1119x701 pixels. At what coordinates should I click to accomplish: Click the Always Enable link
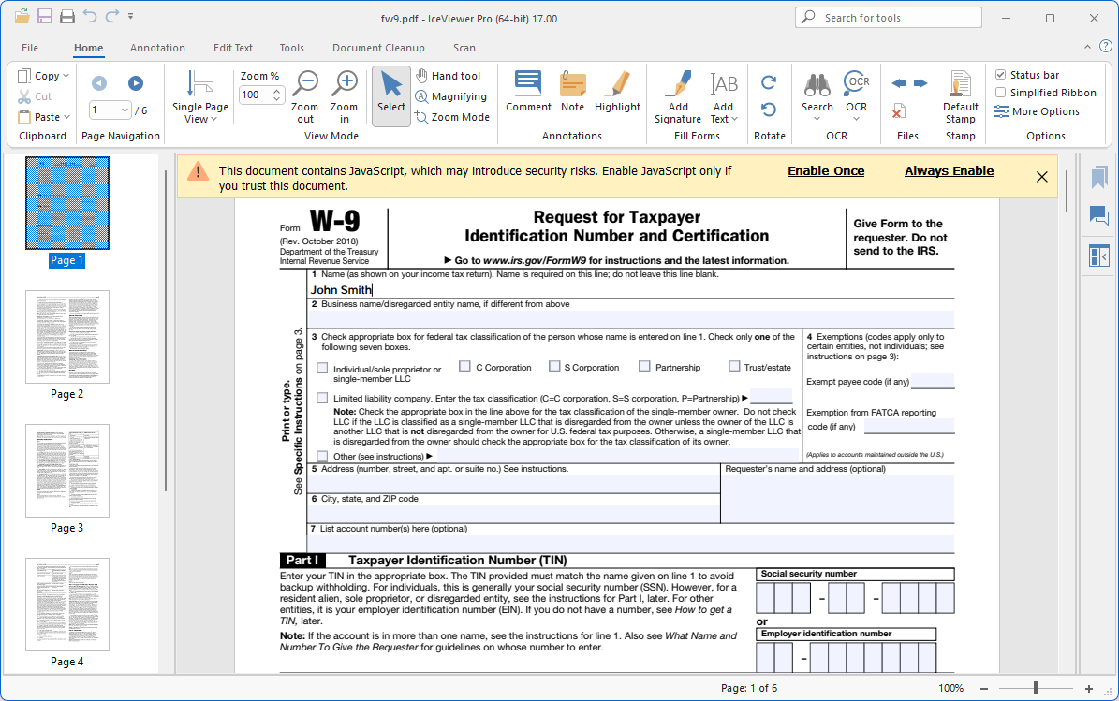pos(949,171)
